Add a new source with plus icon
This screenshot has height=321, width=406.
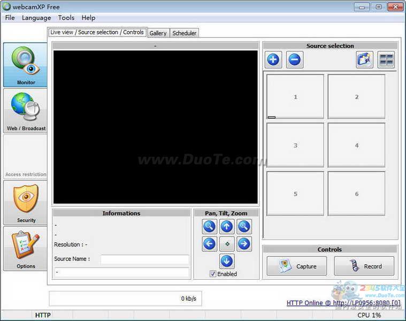273,59
